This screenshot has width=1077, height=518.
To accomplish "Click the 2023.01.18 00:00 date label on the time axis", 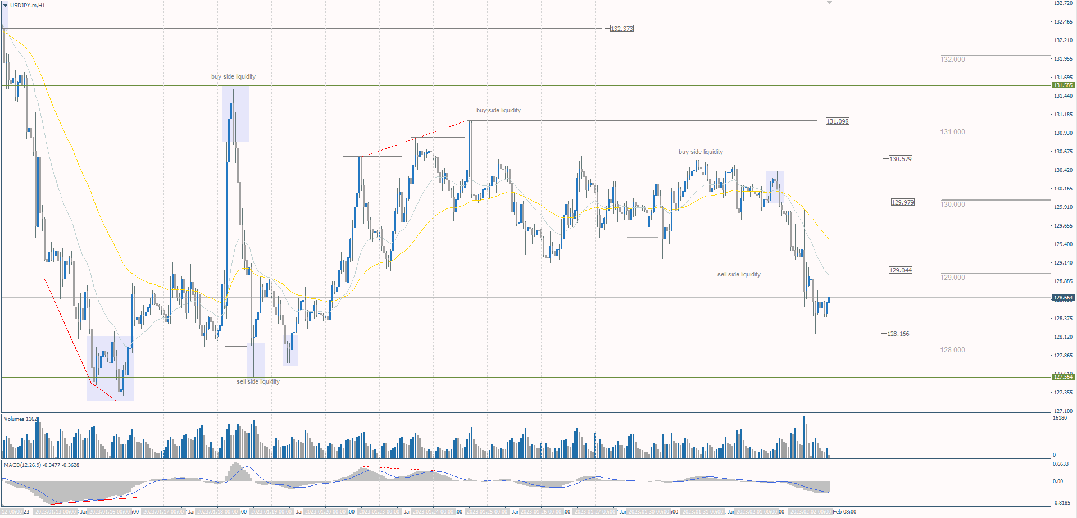I will 218,512.
